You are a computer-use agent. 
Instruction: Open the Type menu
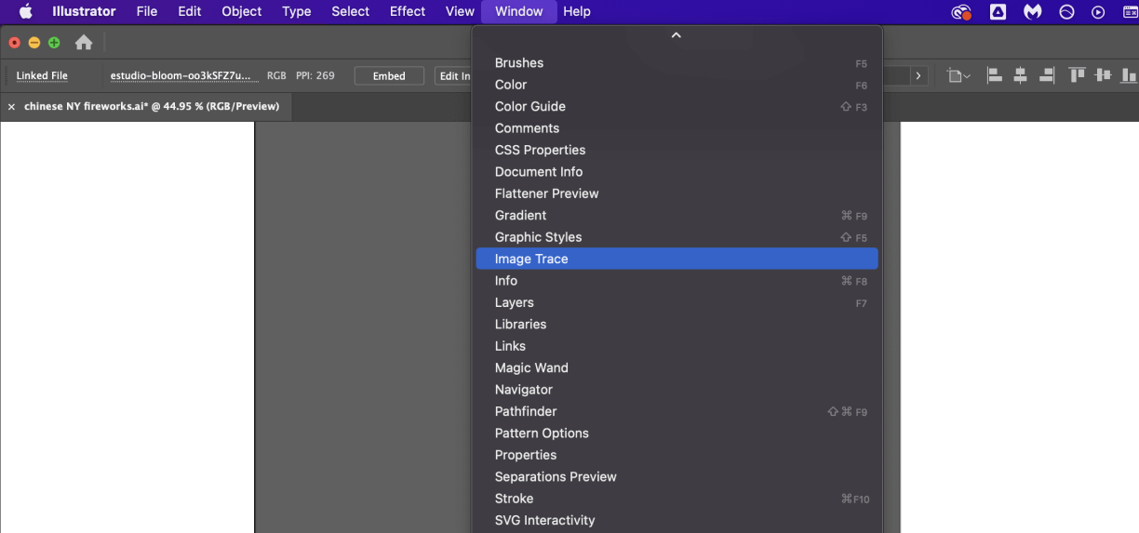297,12
